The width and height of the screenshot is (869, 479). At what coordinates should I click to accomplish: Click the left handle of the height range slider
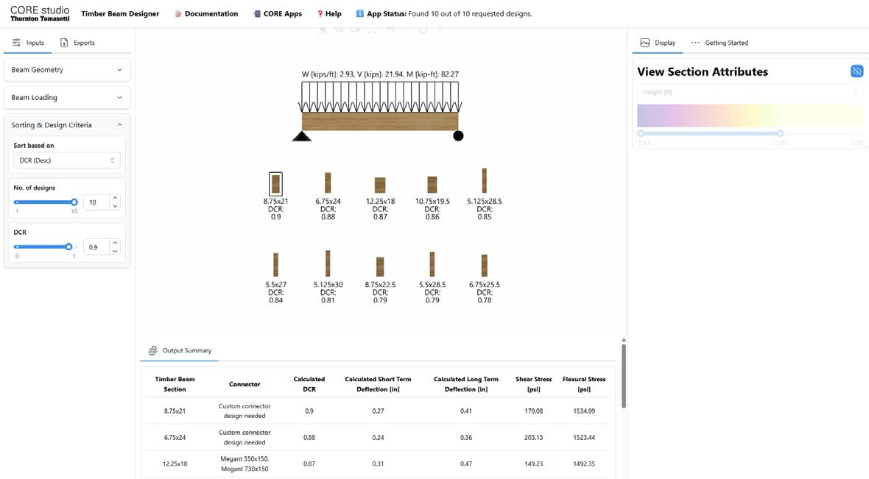point(641,133)
